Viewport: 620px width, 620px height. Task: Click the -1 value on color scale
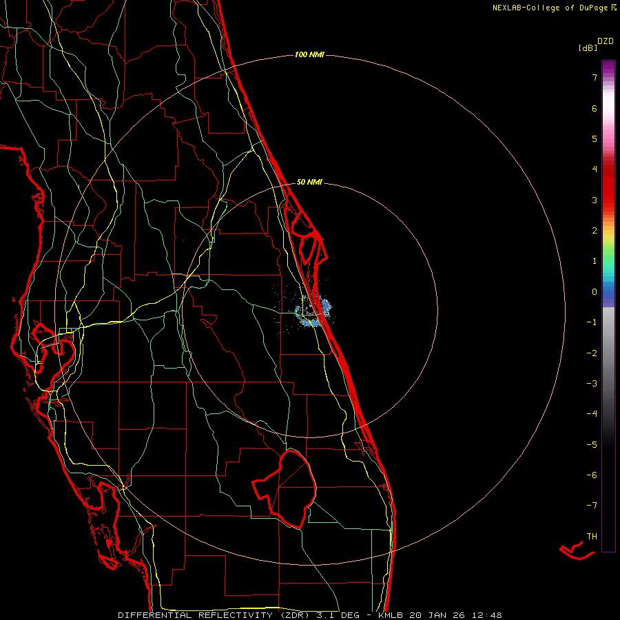tap(592, 322)
